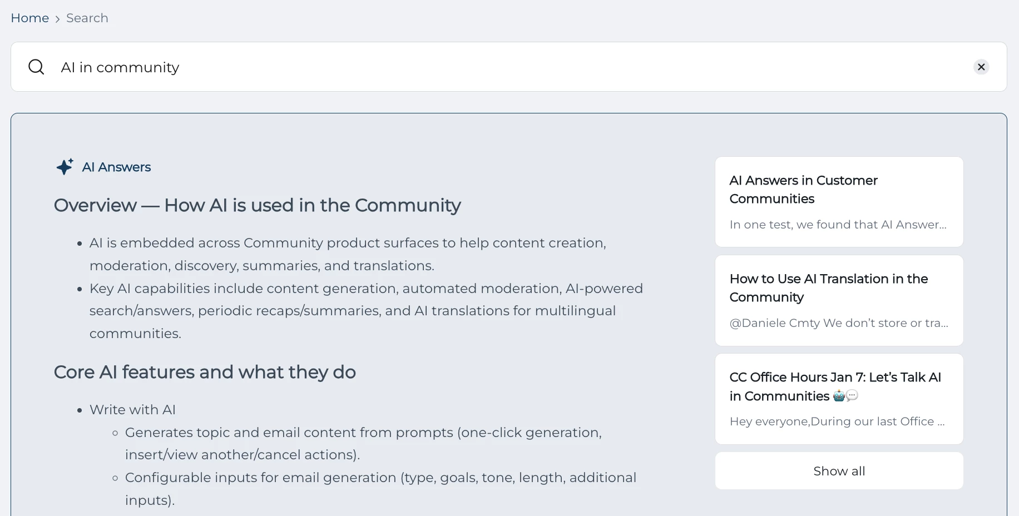The image size is (1019, 516).
Task: Open 'AI Answers in Customer Communities' result
Action: coord(803,190)
